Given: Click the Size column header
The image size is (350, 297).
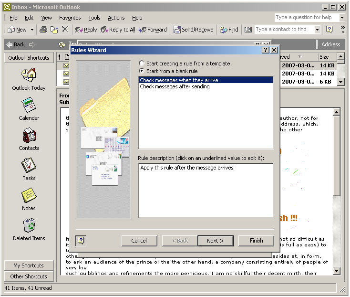Looking at the screenshot, I should [x=327, y=57].
